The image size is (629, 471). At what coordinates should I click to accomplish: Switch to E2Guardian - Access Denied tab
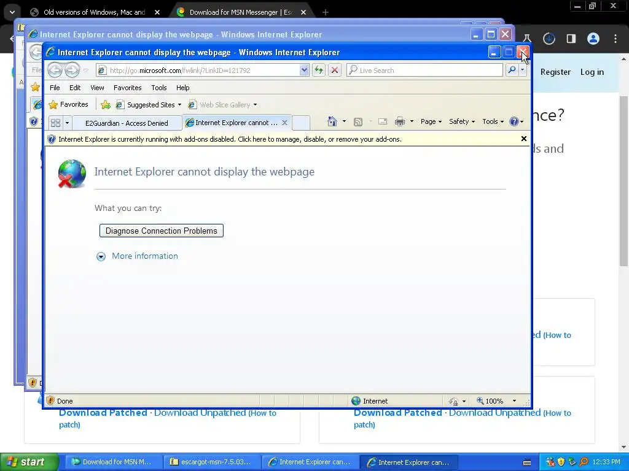(x=127, y=123)
